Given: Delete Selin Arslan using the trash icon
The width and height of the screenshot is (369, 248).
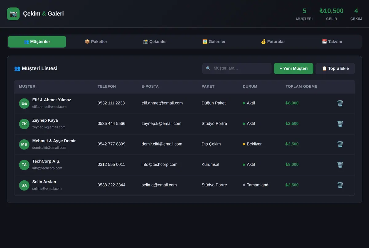Looking at the screenshot, I should (340, 185).
